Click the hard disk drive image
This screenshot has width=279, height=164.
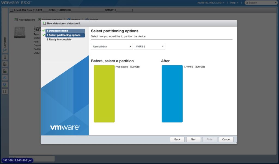20,32
